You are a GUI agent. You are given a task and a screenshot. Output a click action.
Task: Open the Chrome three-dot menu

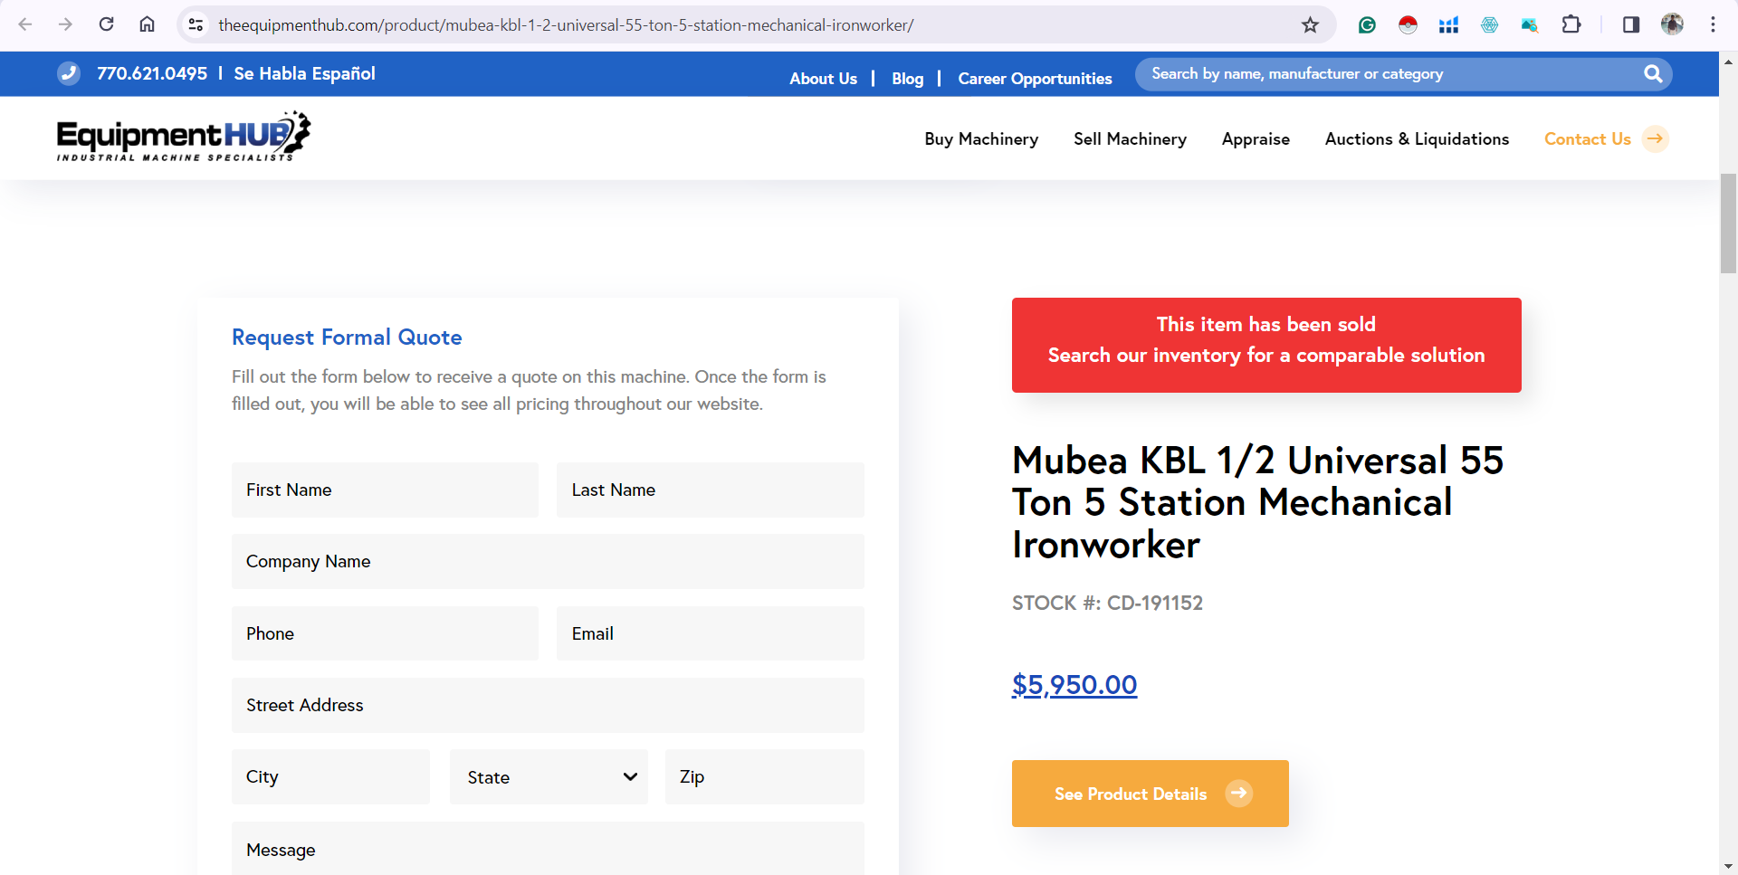[x=1713, y=24]
